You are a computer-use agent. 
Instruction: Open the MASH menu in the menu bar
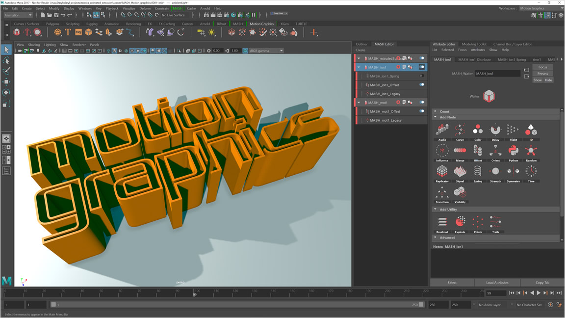(177, 8)
